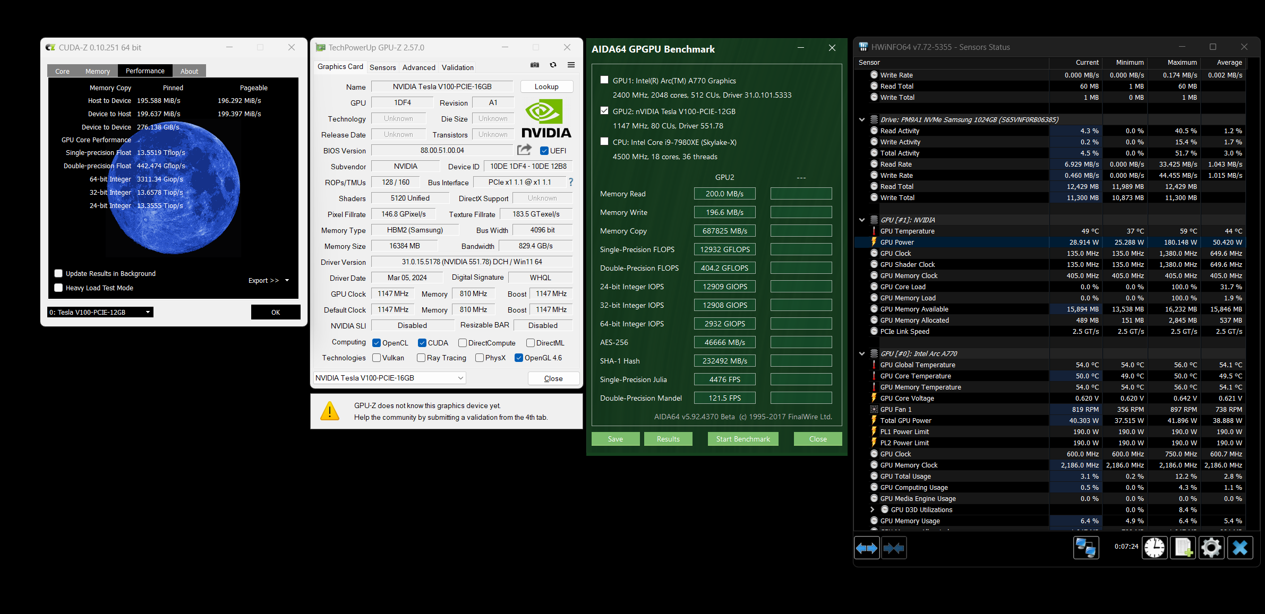Open HWiNFO sensor settings gear
The width and height of the screenshot is (1265, 614).
coord(1211,548)
